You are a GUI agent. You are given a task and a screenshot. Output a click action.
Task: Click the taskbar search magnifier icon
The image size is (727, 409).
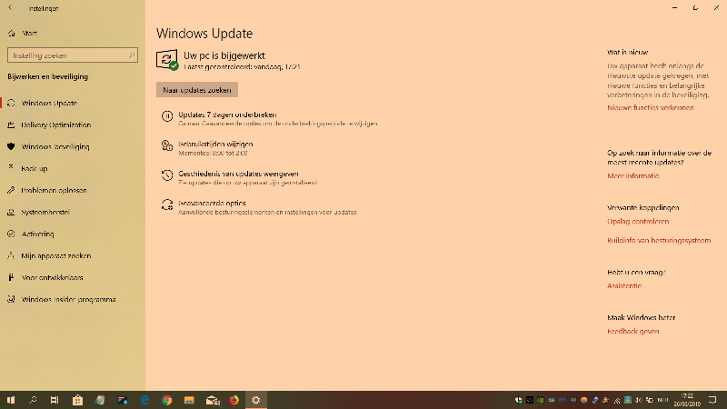[x=33, y=400]
